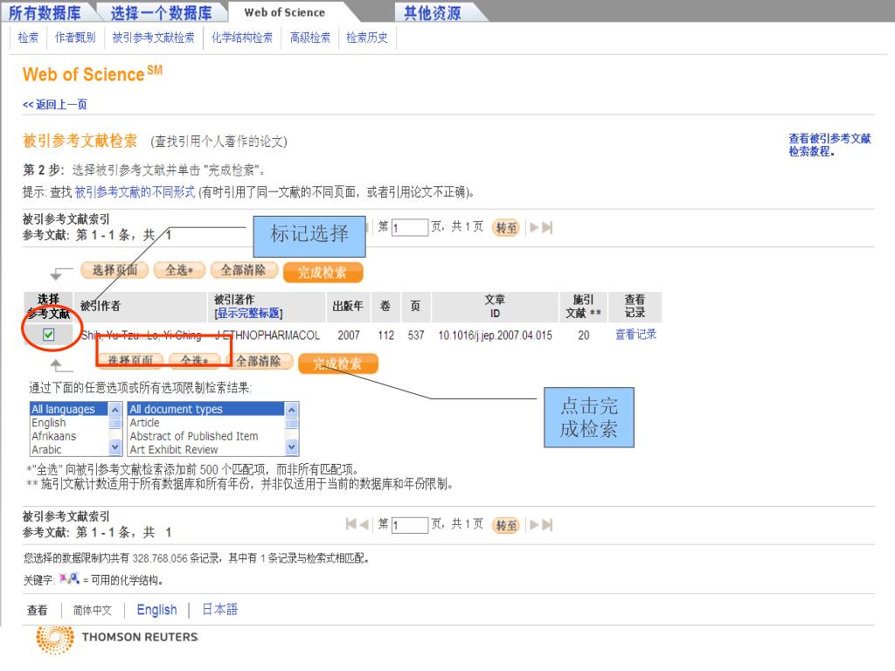
Task: Open 被引参考文献的不同形式 hint link
Action: (x=135, y=192)
